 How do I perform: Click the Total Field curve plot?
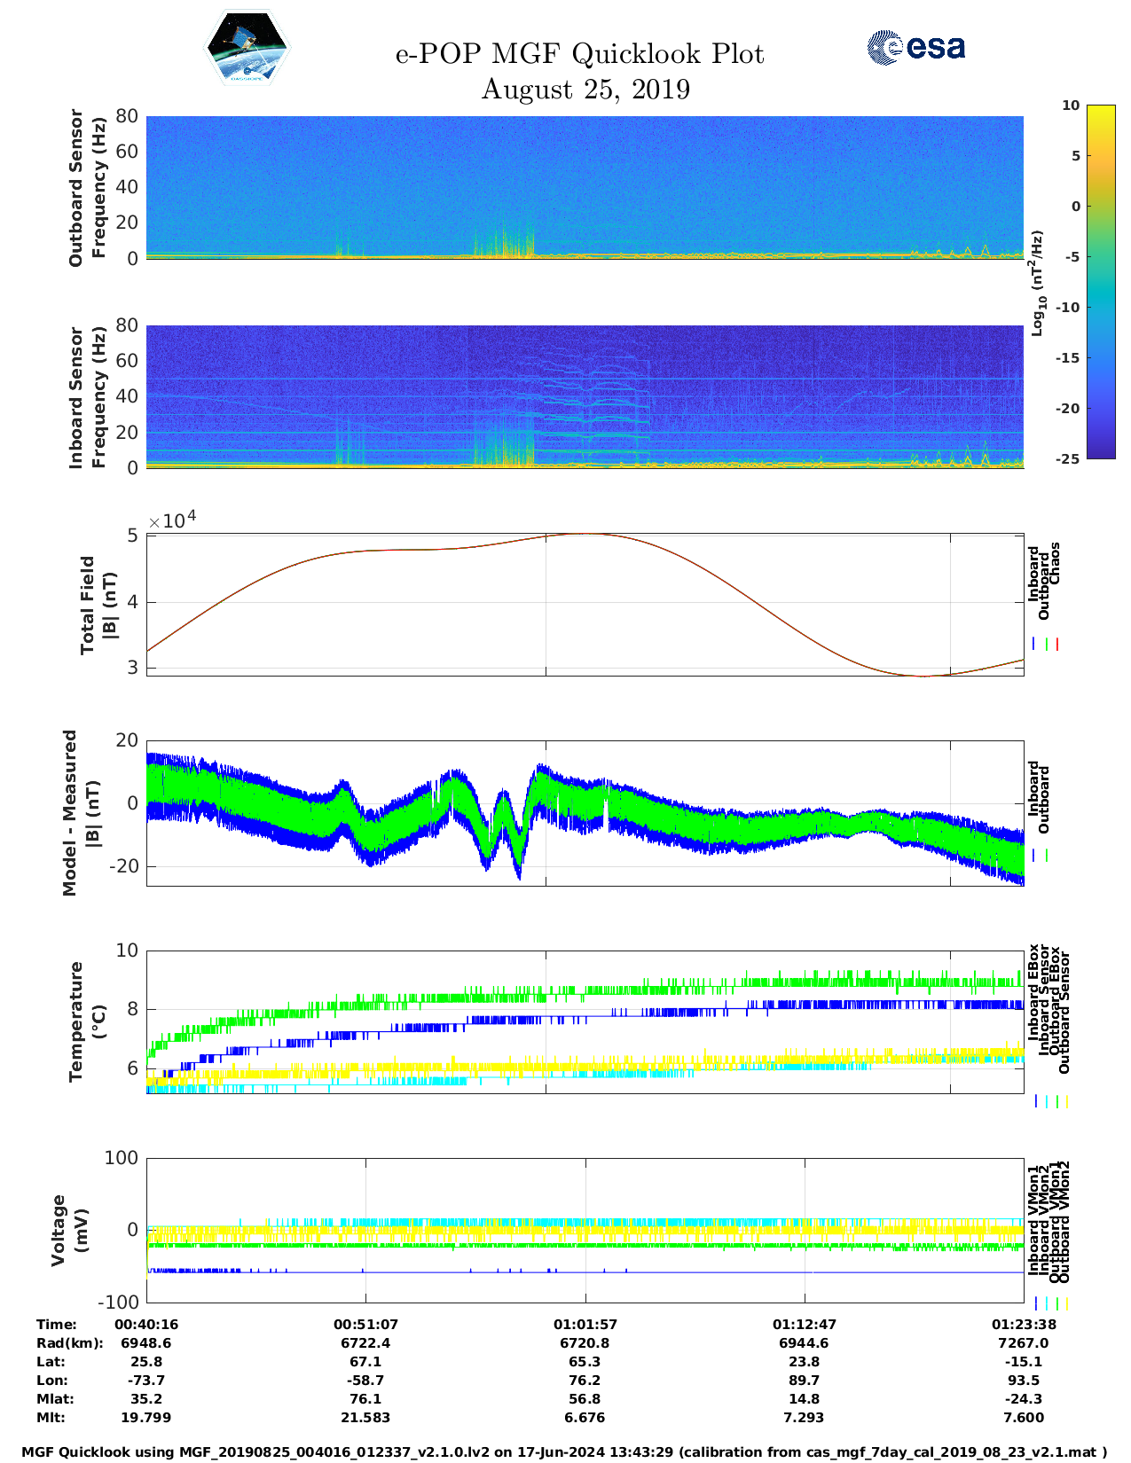(585, 605)
